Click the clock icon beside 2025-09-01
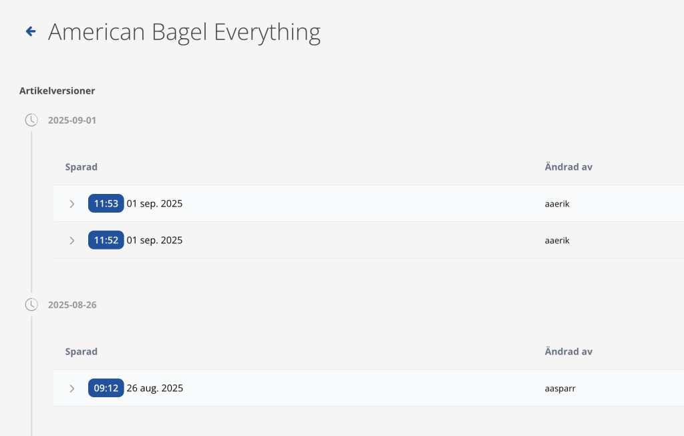684x436 pixels. [x=31, y=120]
